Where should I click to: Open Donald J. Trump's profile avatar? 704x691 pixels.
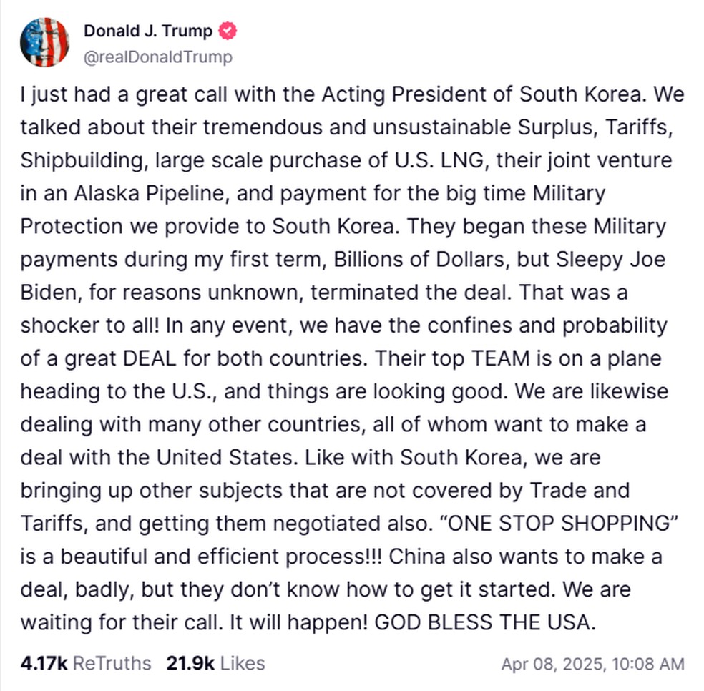(44, 43)
